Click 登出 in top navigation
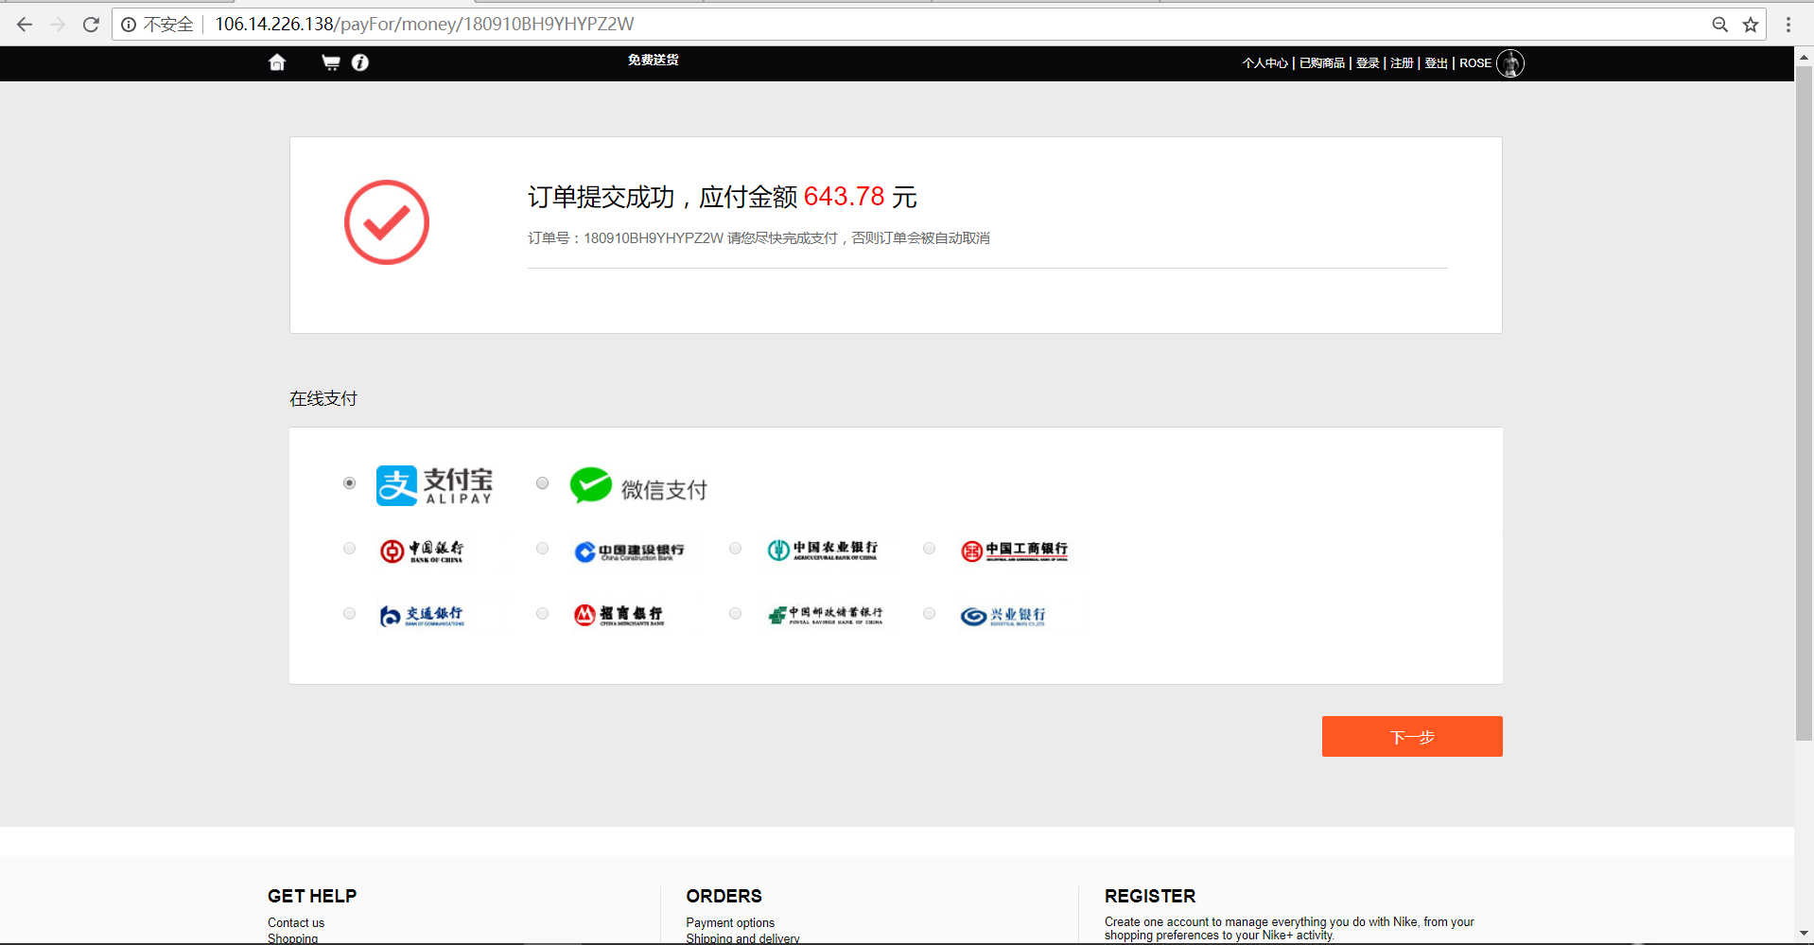Image resolution: width=1814 pixels, height=945 pixels. pyautogui.click(x=1437, y=63)
